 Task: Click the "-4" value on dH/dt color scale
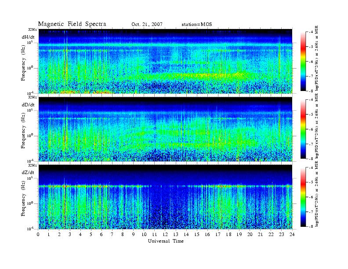(311, 32)
